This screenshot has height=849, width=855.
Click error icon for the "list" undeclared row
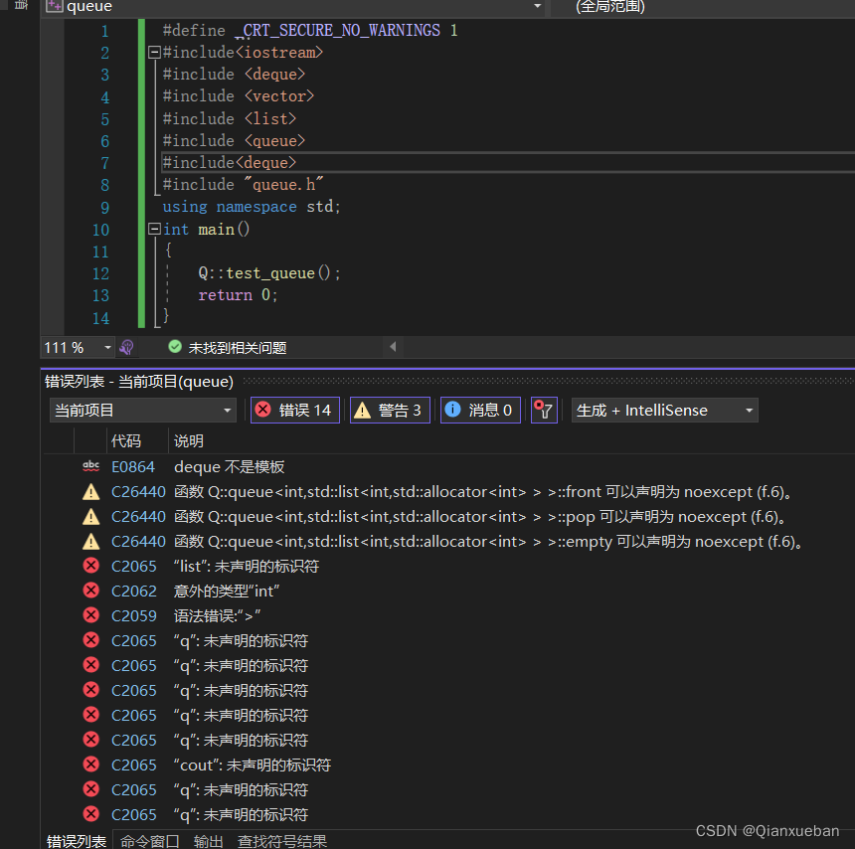click(91, 566)
